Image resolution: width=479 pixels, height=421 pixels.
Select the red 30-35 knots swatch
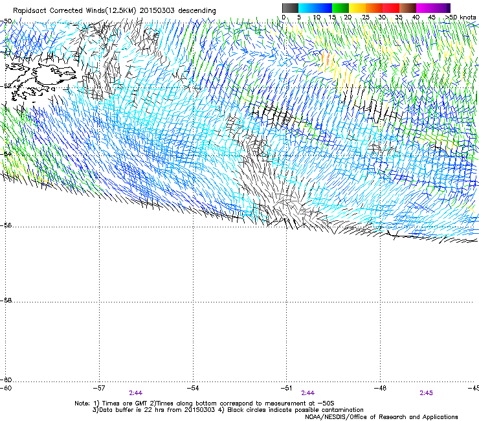pyautogui.click(x=391, y=8)
